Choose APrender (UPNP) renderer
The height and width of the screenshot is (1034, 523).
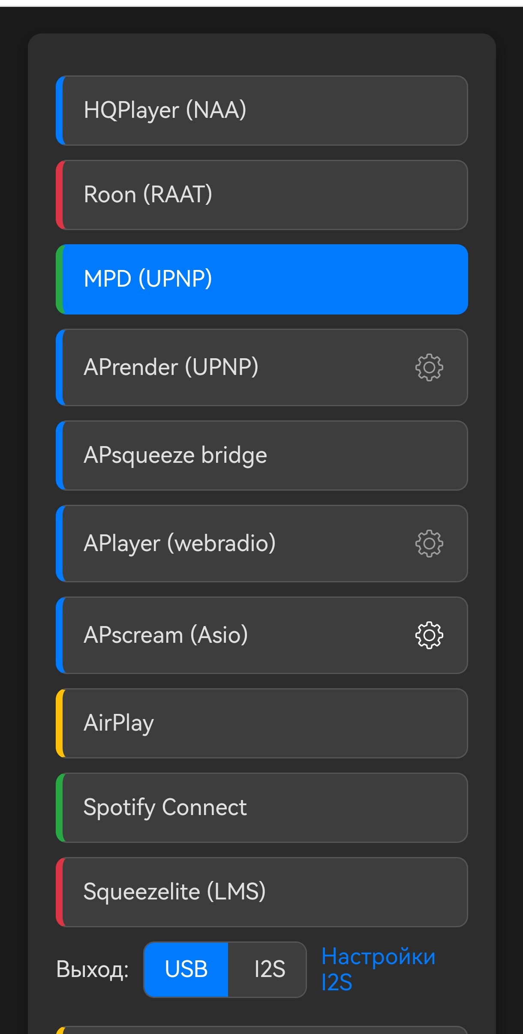(x=236, y=367)
